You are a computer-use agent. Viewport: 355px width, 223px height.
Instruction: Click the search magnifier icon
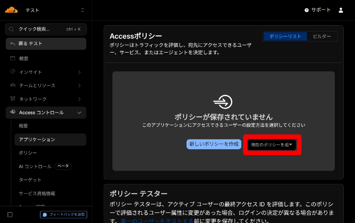(11, 29)
